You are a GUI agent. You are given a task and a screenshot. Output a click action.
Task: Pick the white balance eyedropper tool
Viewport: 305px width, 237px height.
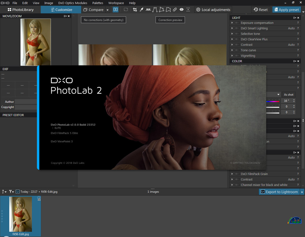(142, 10)
